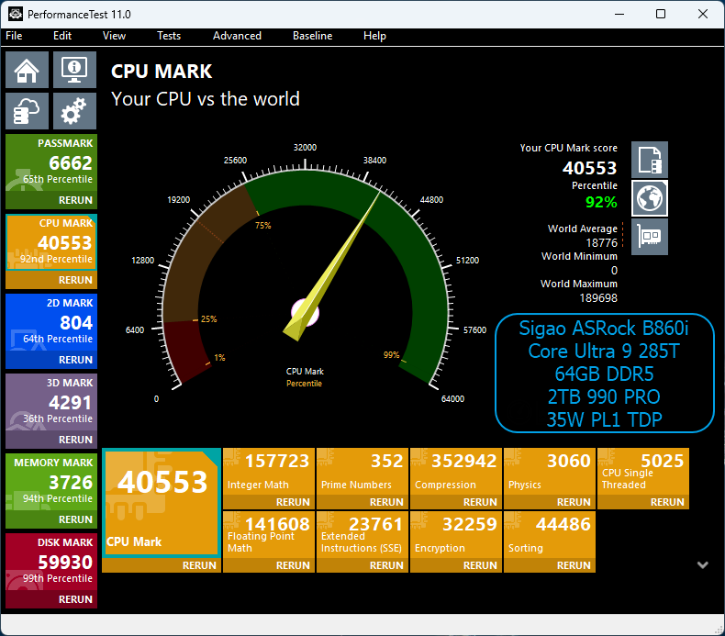Click the CPU Mark gauge needle

pos(331,267)
